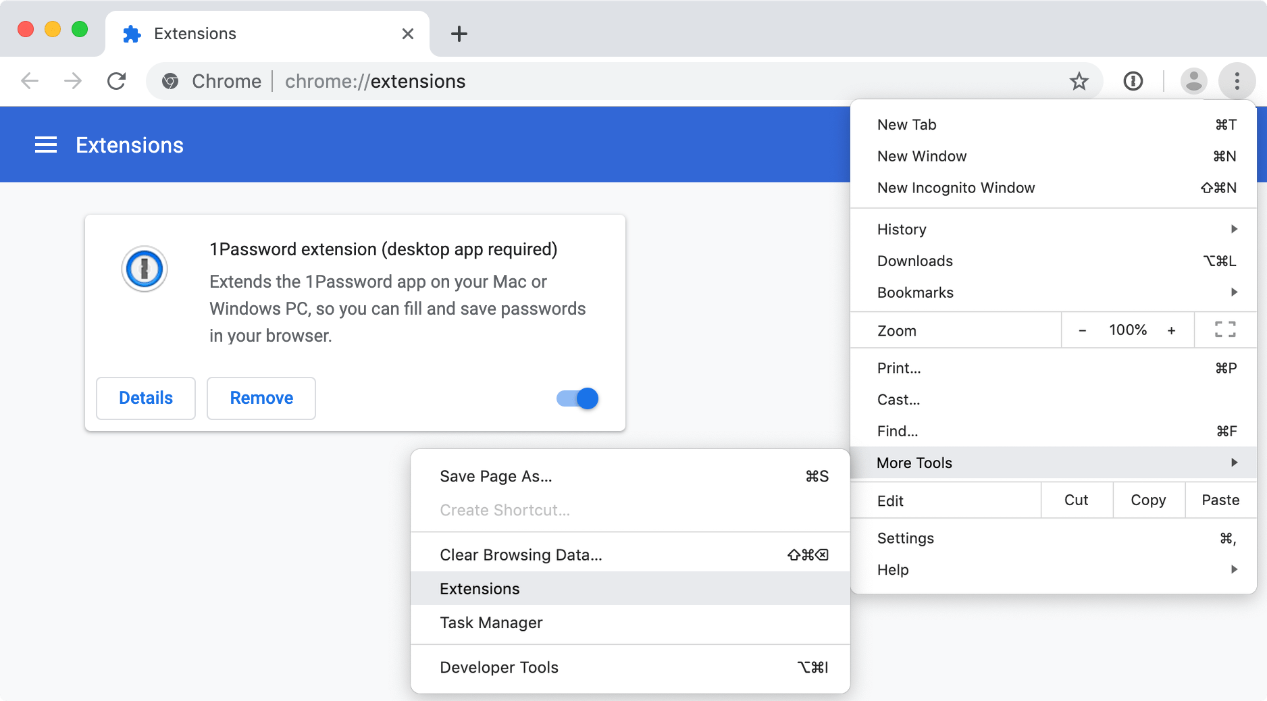Open Task Manager from submenu
Screen dimensions: 1267x701
tap(630, 622)
